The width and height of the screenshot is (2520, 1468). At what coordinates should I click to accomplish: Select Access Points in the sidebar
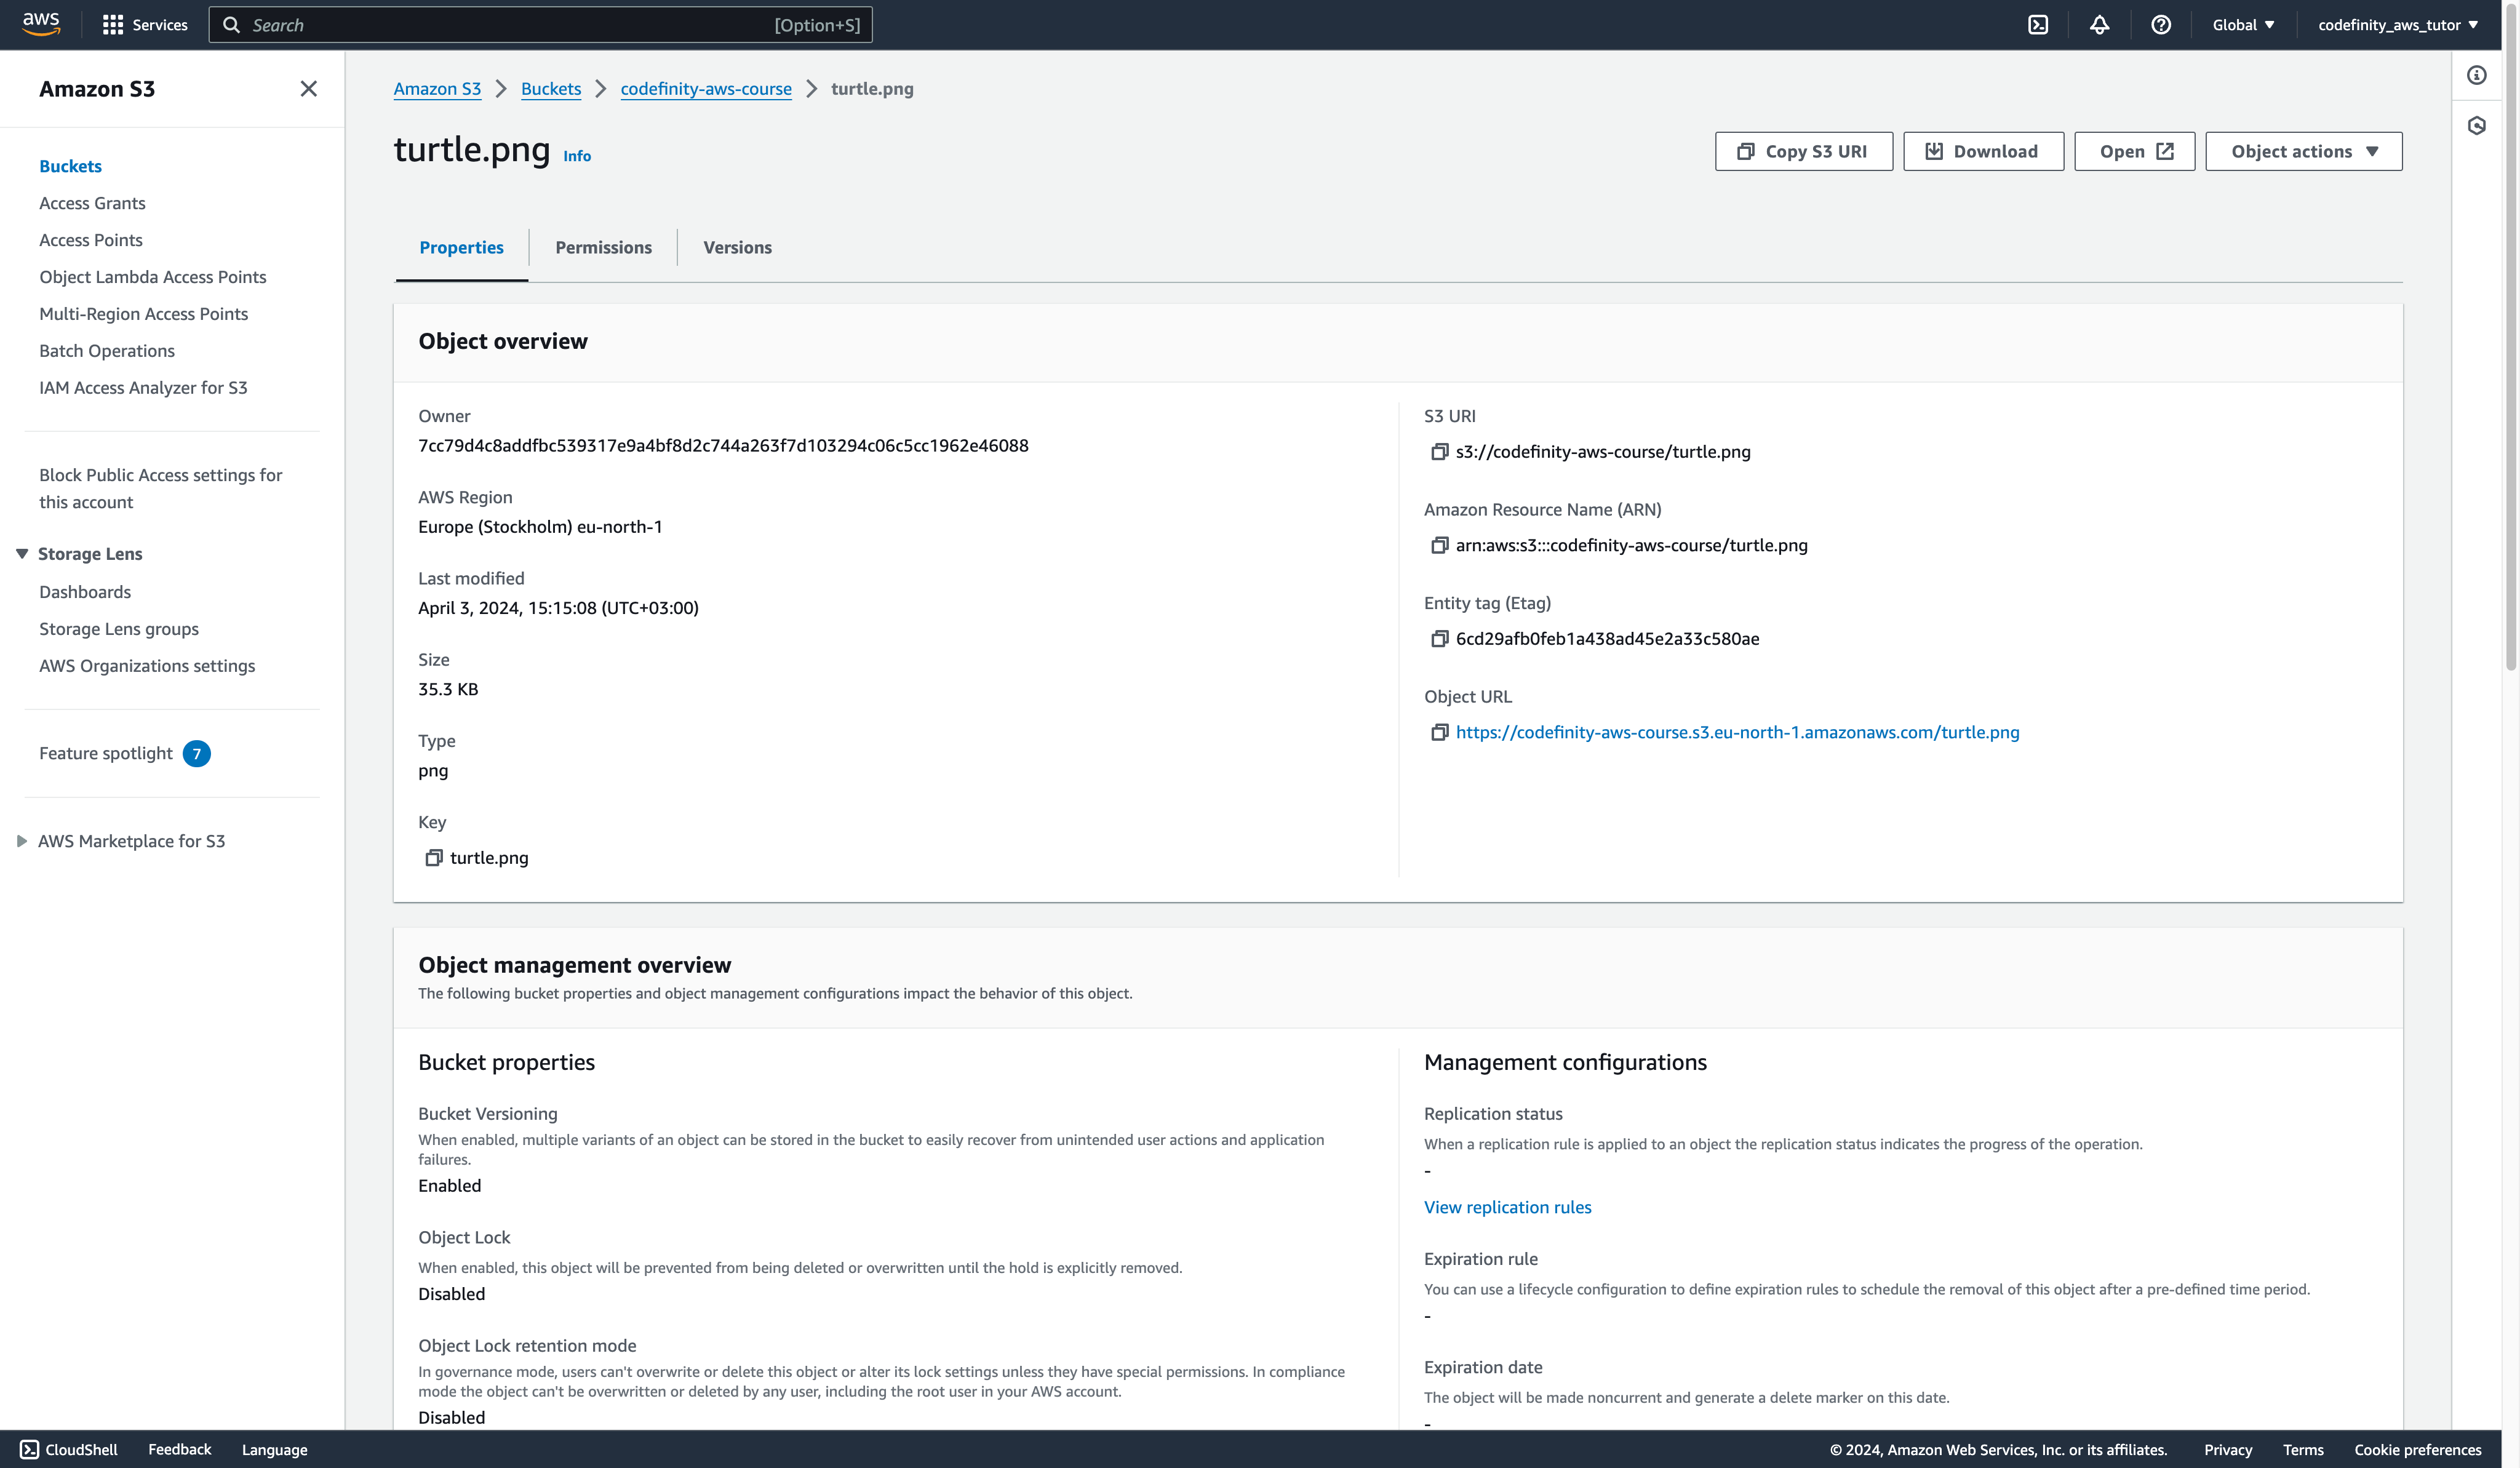90,240
